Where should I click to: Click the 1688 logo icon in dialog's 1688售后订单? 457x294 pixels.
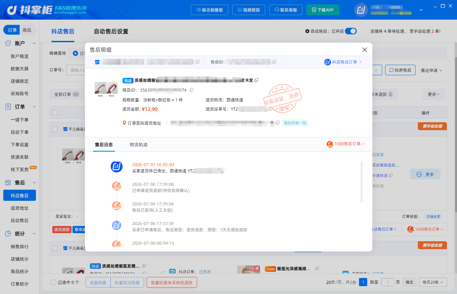click(330, 144)
